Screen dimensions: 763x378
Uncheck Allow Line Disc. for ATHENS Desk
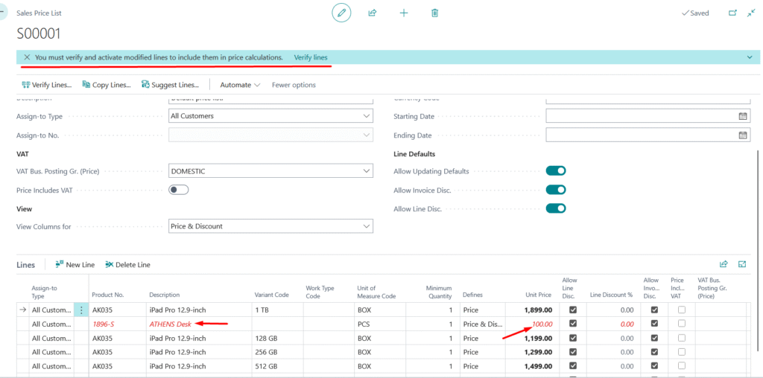tap(573, 324)
